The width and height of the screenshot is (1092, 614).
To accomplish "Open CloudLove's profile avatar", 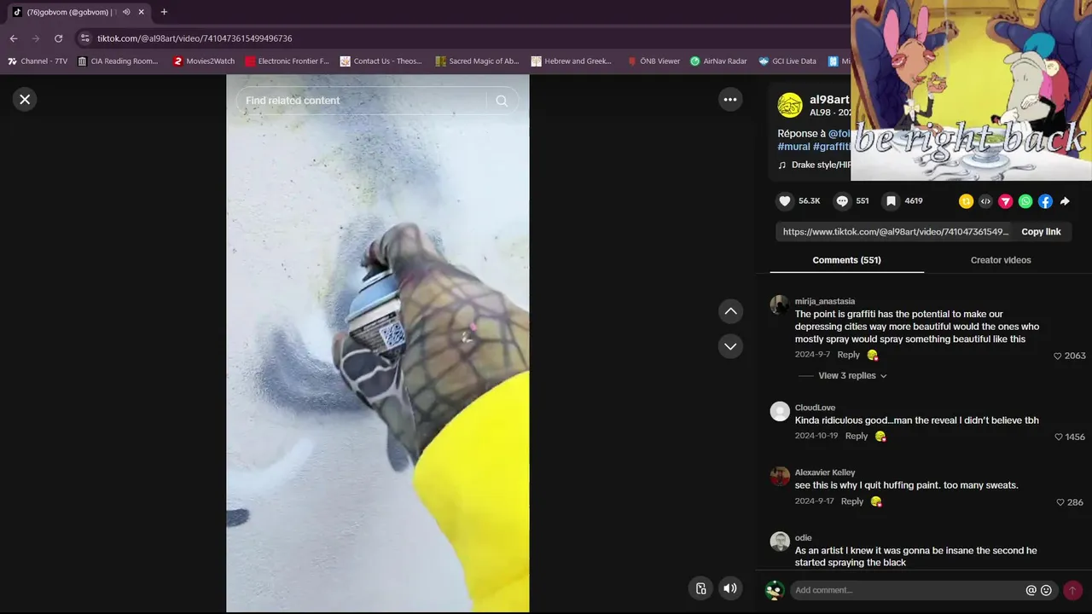I will point(780,412).
